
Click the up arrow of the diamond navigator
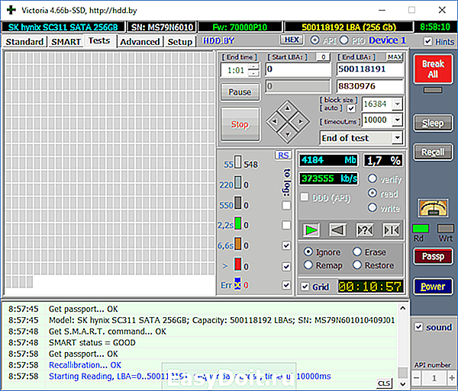click(x=288, y=108)
